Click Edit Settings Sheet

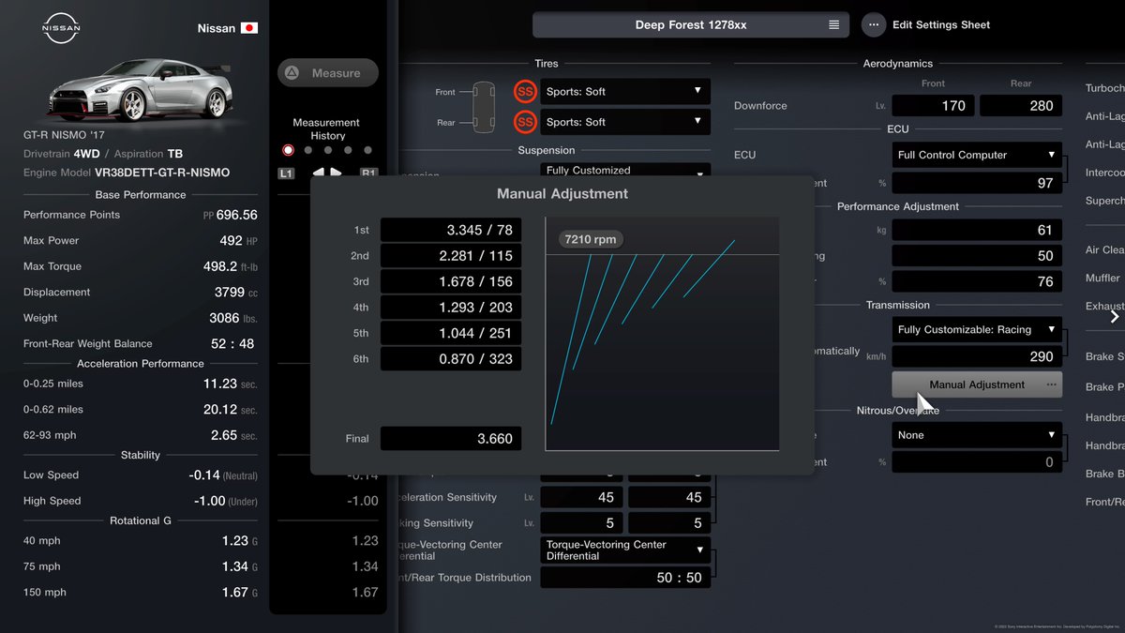(941, 25)
